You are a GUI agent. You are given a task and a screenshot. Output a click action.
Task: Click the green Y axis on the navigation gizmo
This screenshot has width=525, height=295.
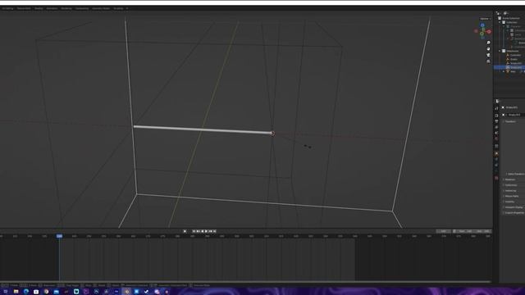482,34
